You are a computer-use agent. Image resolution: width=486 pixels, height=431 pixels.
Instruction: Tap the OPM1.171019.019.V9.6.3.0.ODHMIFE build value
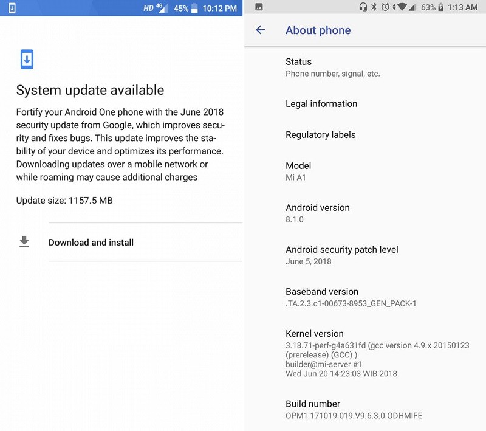coord(354,415)
